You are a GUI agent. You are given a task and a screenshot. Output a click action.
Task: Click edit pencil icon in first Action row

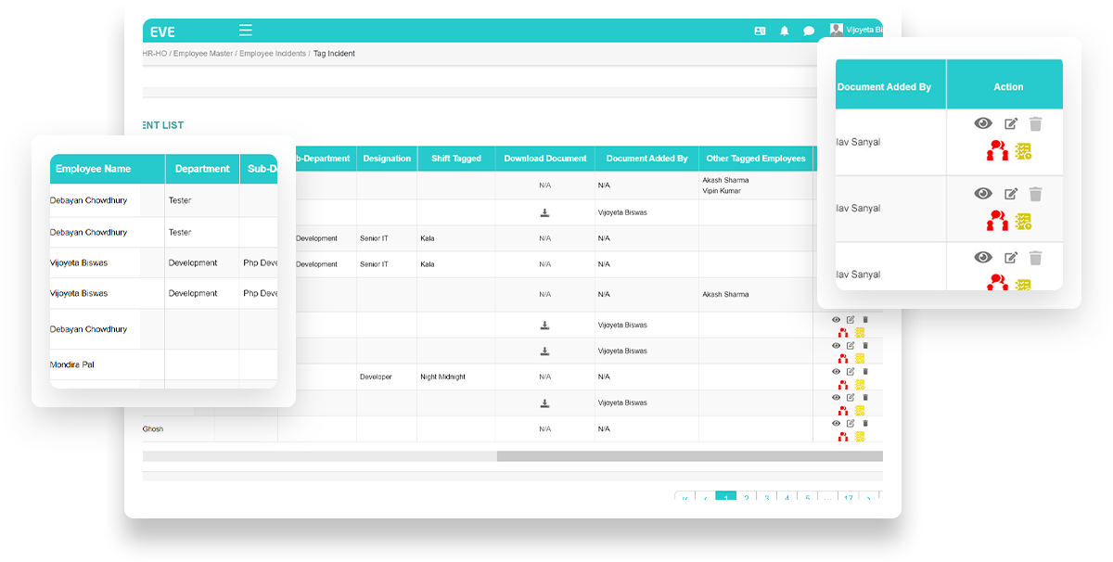(x=1011, y=123)
